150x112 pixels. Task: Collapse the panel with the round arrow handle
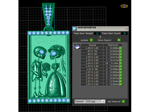[100, 37]
